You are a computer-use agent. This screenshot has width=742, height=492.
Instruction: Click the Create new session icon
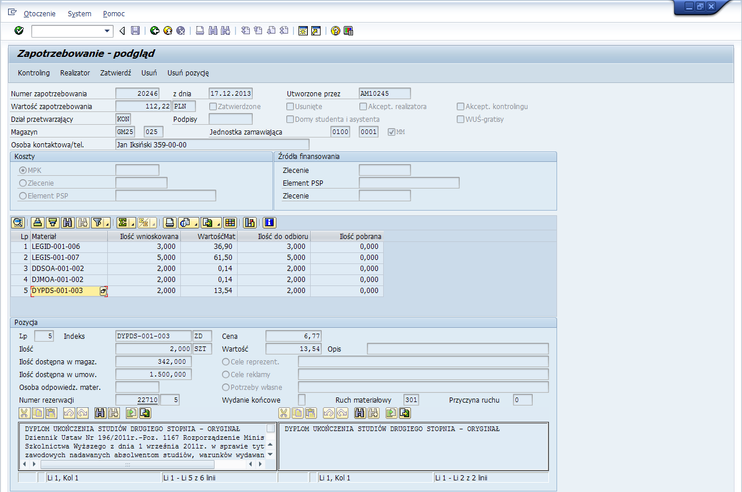point(303,31)
